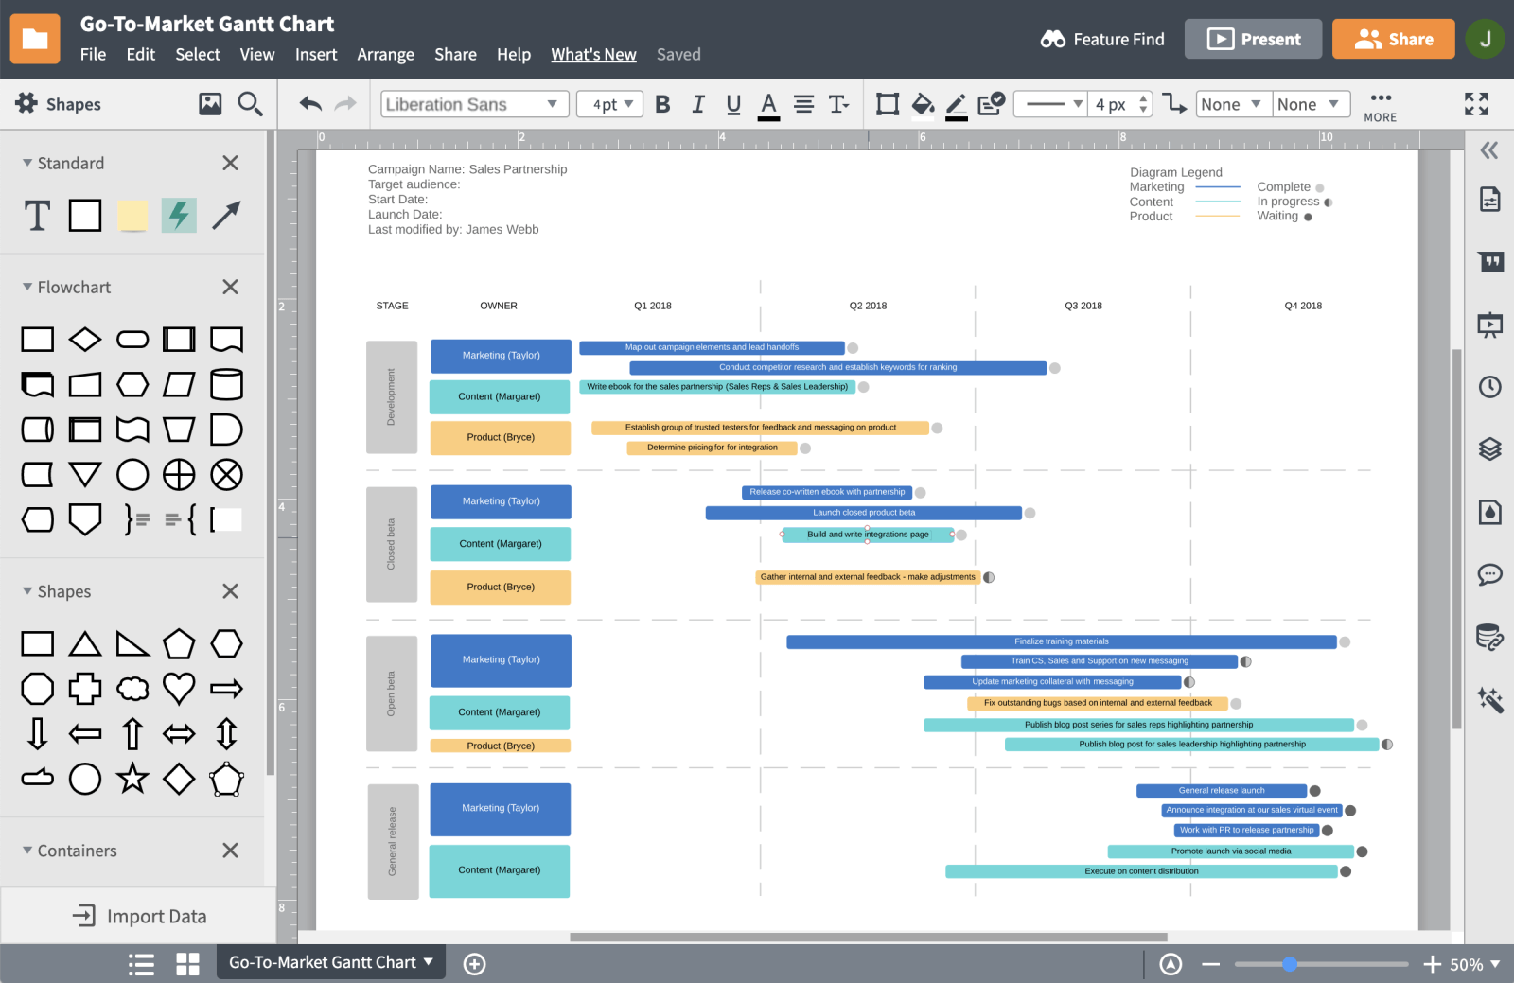1514x983 pixels.
Task: Click the orange Share button
Action: pyautogui.click(x=1393, y=39)
